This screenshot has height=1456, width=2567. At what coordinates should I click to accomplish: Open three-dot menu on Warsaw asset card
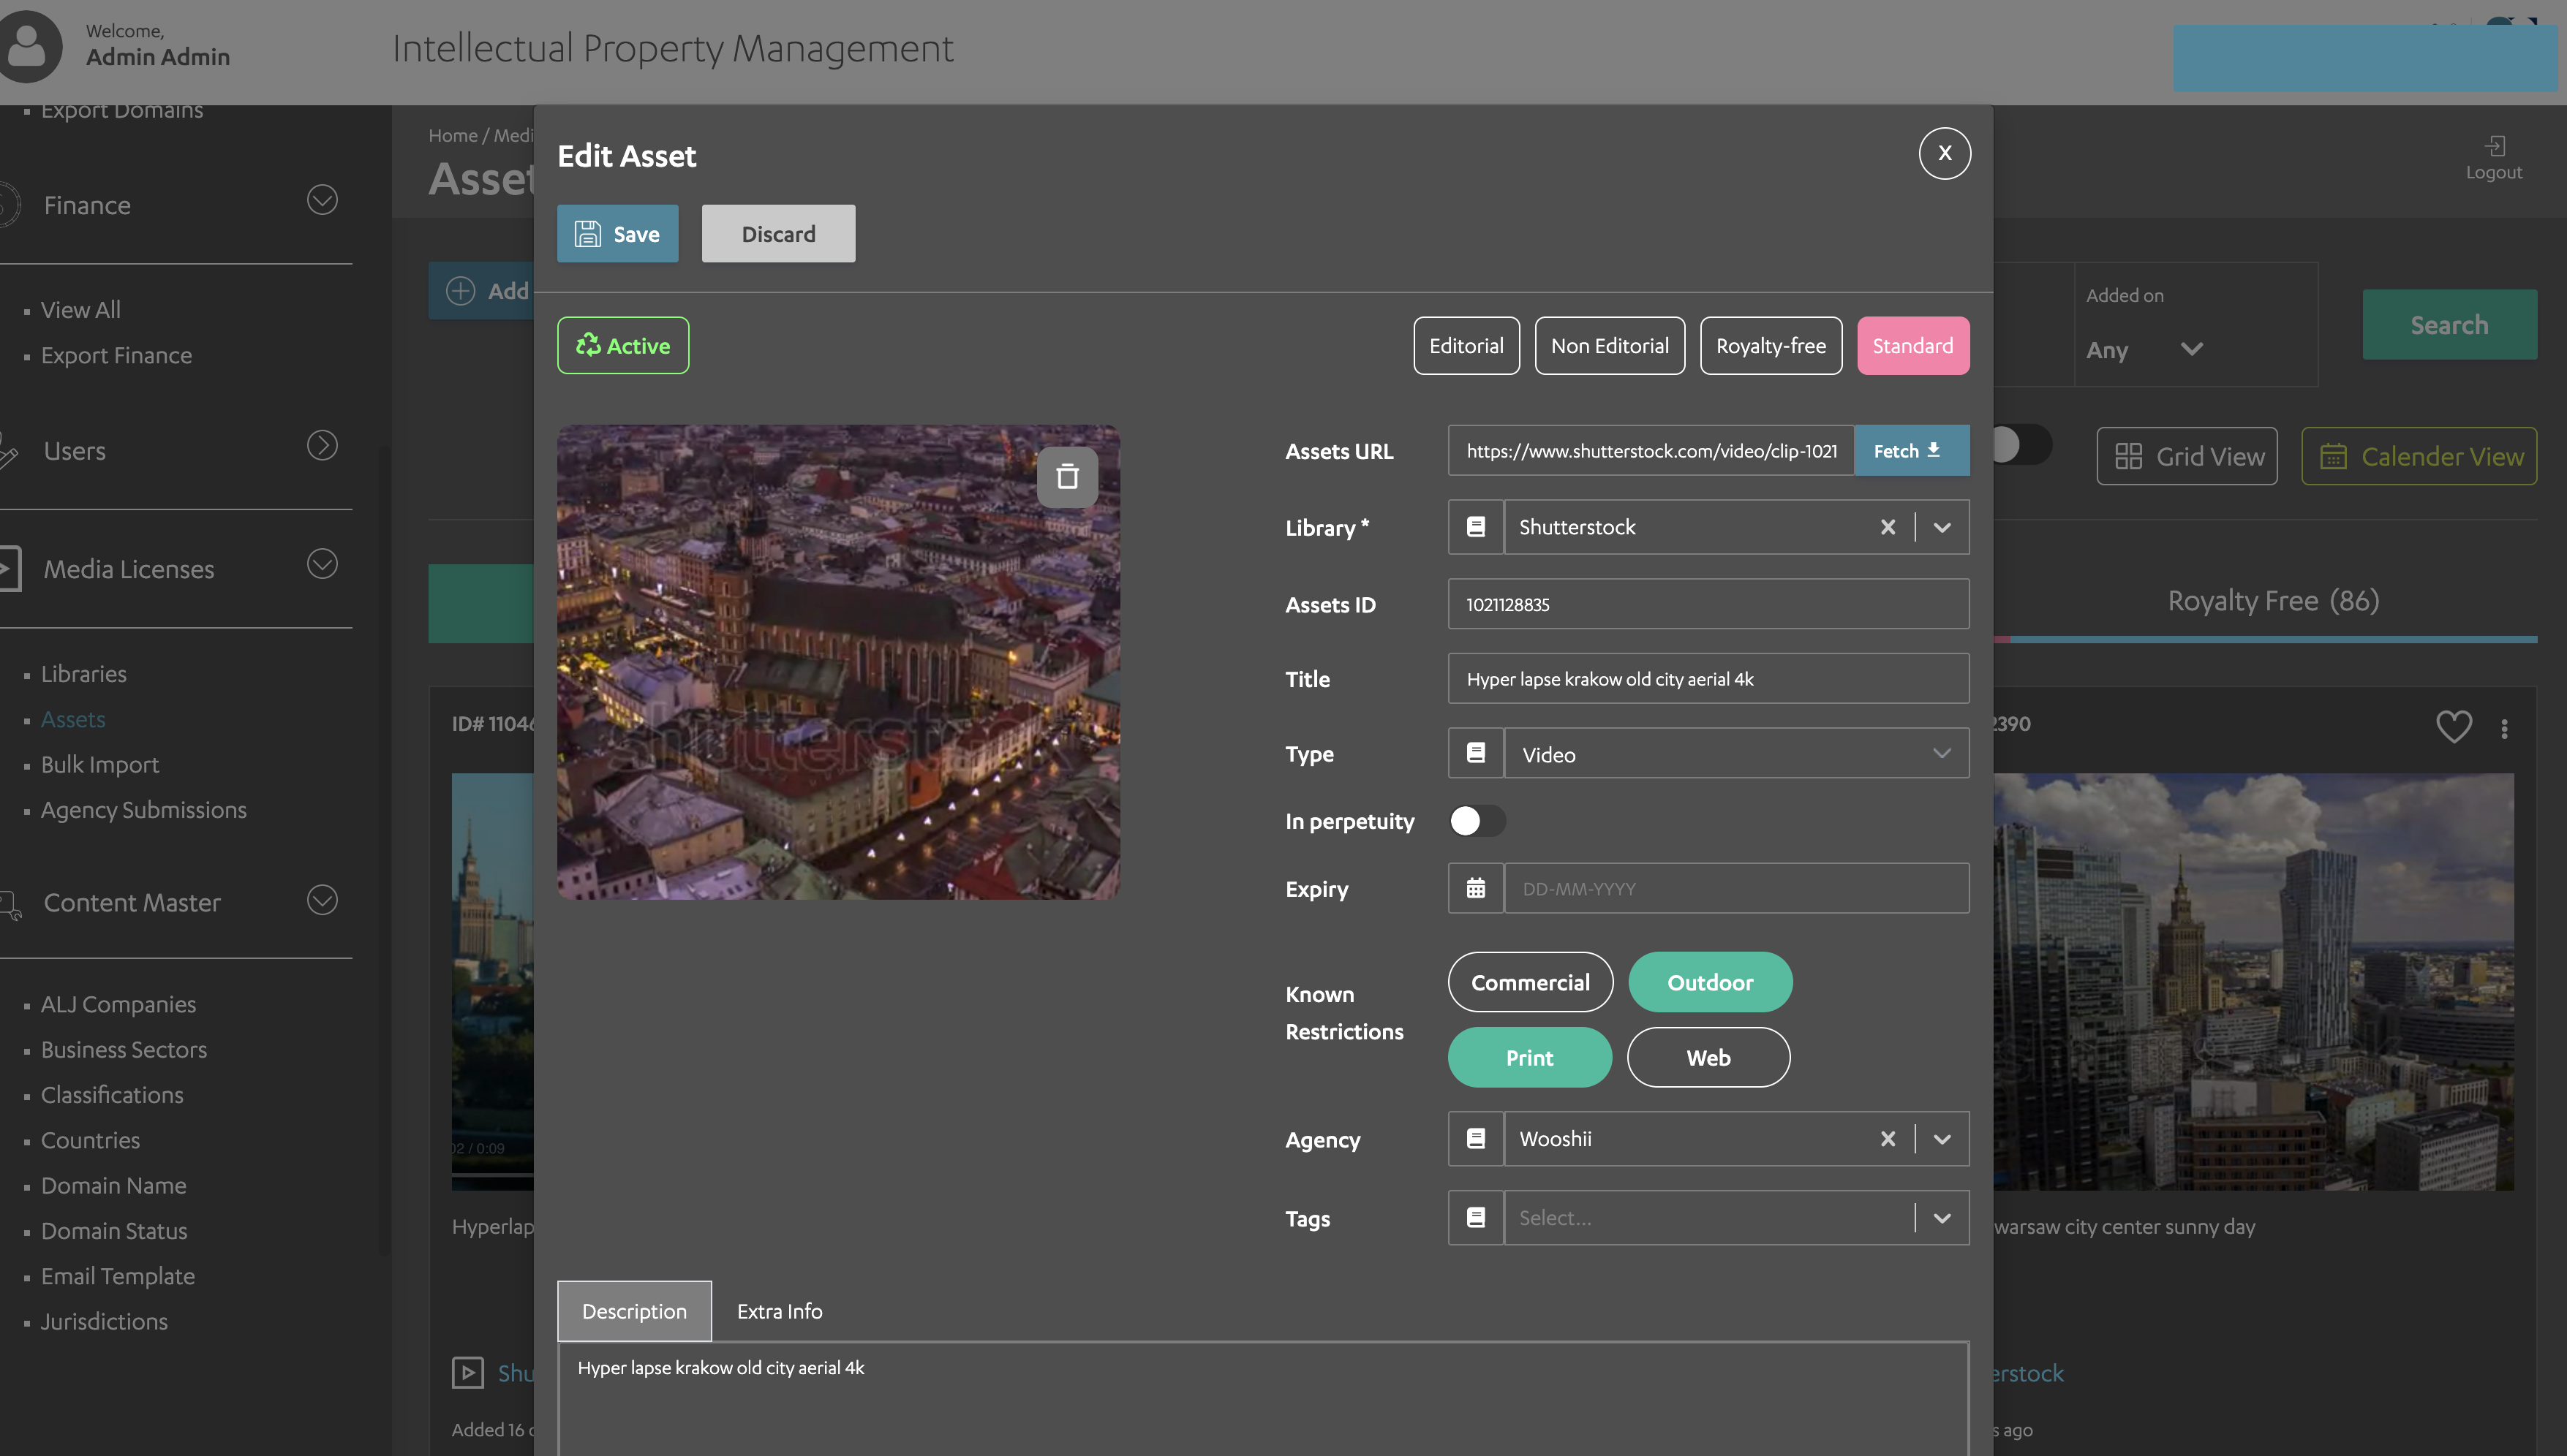tap(2504, 729)
